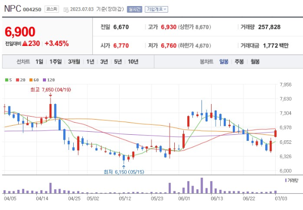Click the 05/12 date axis label

pyautogui.click(x=125, y=198)
